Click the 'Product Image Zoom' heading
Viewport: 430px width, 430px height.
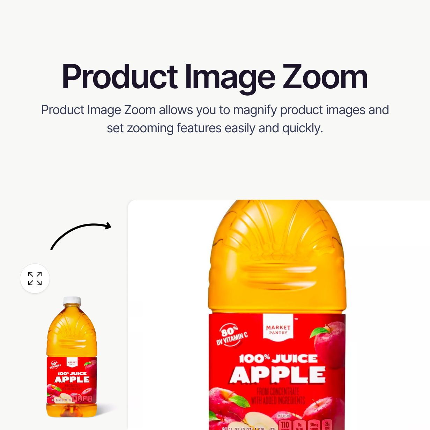(215, 77)
